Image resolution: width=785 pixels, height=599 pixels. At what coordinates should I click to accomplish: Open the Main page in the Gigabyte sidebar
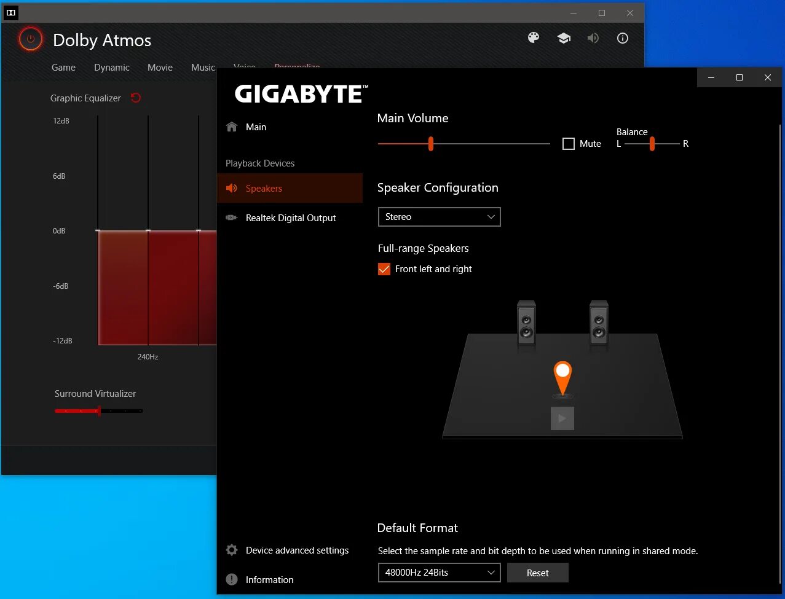tap(290, 127)
